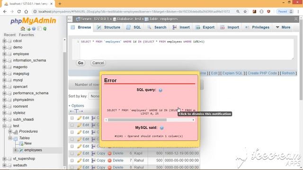Reload navigation panel green icon
Viewport: 303px width, 170px height.
[x=45, y=29]
